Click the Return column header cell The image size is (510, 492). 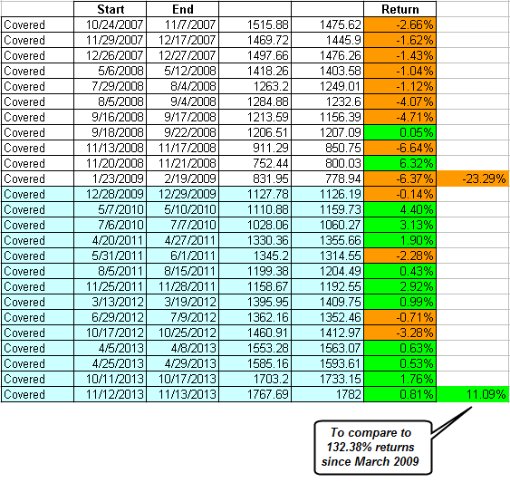tap(400, 9)
